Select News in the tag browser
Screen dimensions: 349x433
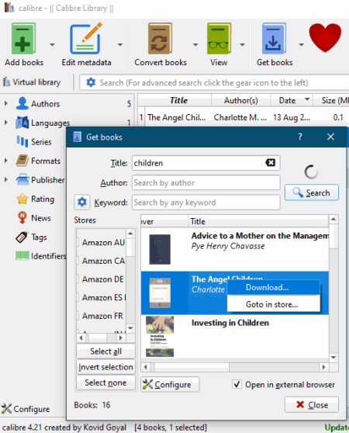41,218
